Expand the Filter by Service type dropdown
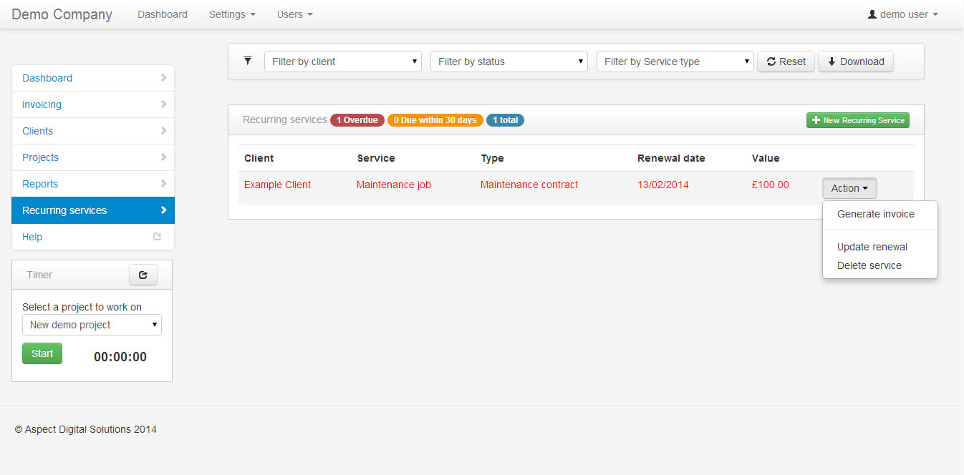Viewport: 964px width, 475px height. (675, 62)
